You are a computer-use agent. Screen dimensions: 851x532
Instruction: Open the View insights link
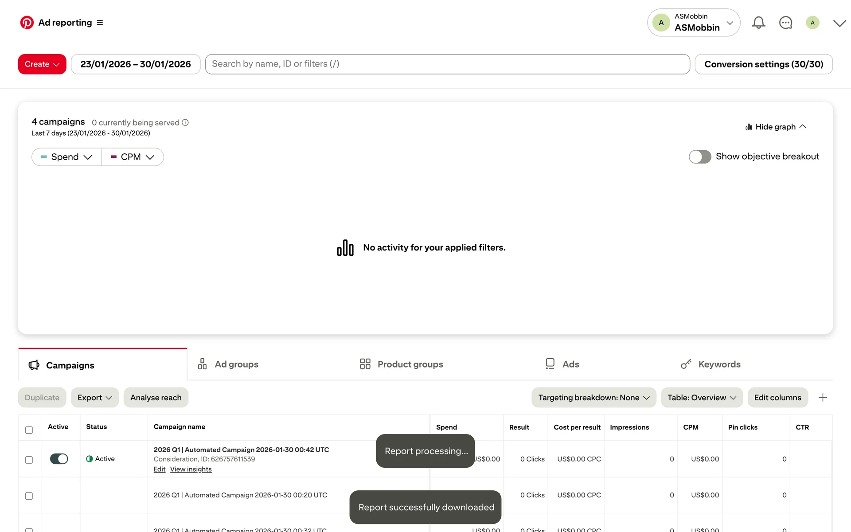click(191, 469)
